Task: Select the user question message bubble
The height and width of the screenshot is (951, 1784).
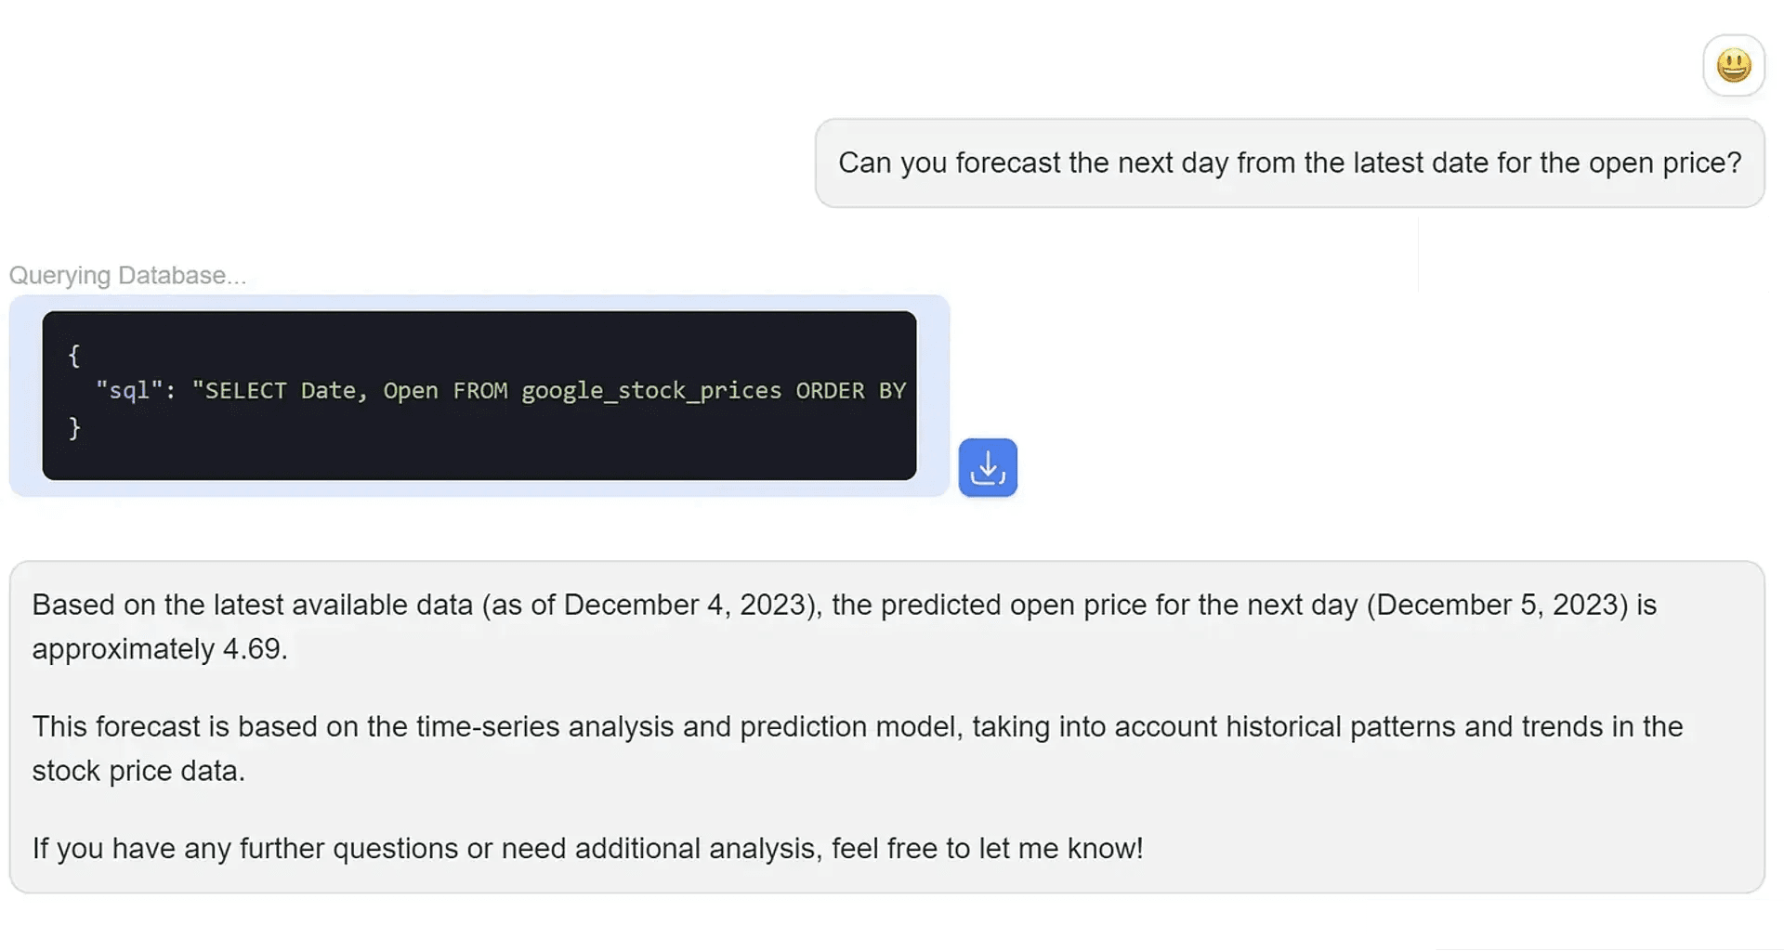Action: 1290,163
